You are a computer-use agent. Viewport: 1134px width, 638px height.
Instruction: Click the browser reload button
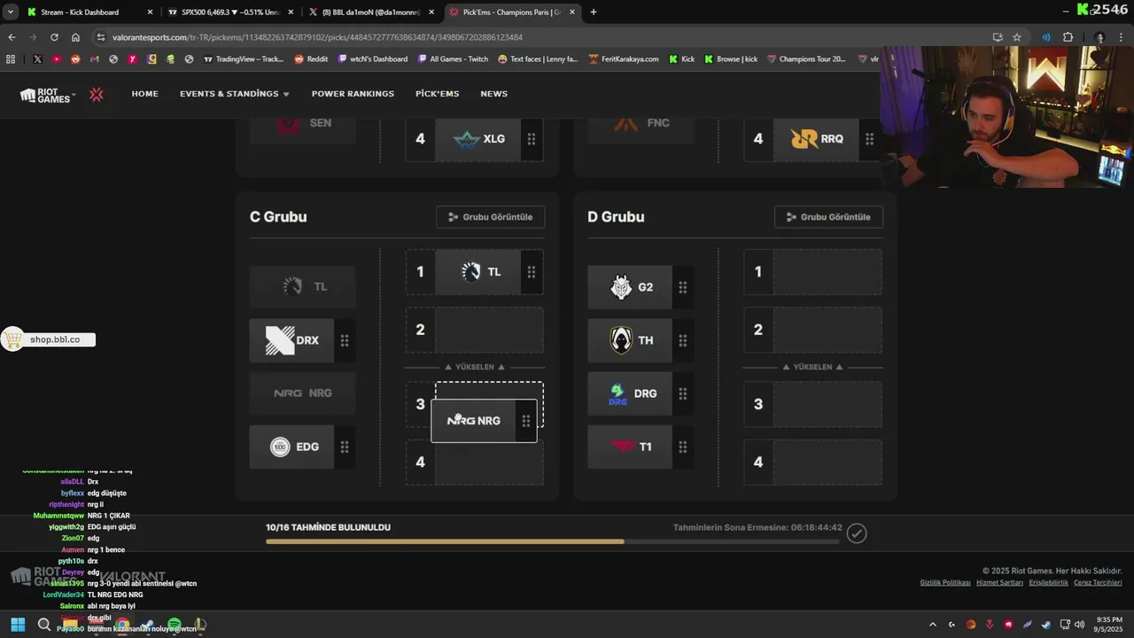(54, 37)
